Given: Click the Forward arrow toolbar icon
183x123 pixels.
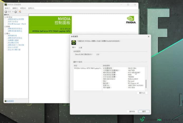Looking at the screenshot, I should coord(16,12).
